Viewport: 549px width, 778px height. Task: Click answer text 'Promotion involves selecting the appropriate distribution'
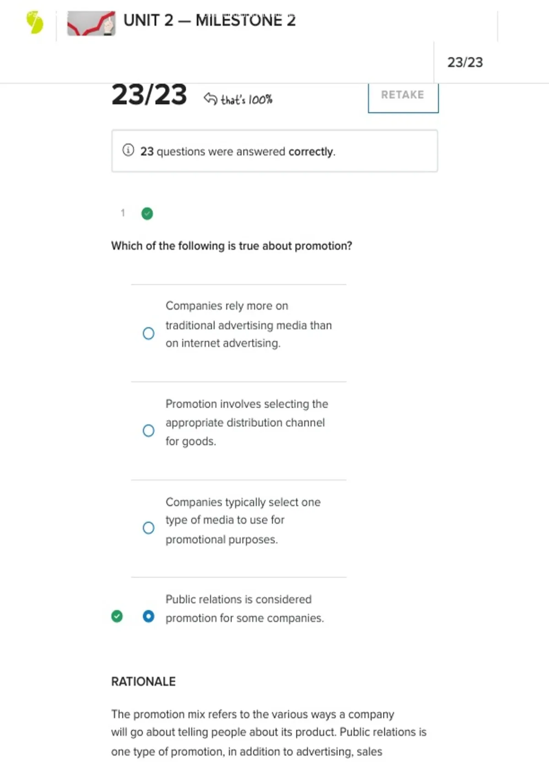[x=247, y=422]
